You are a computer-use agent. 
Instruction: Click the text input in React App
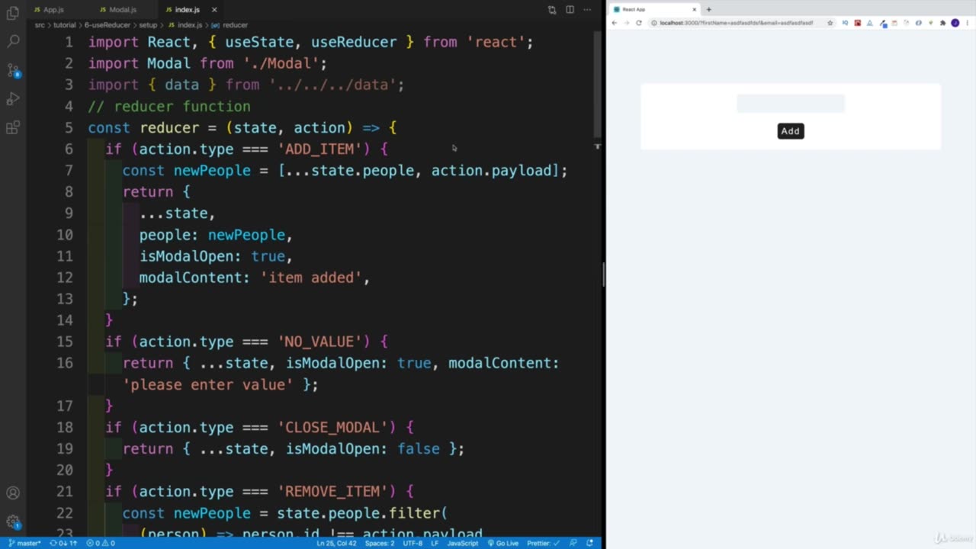[791, 104]
